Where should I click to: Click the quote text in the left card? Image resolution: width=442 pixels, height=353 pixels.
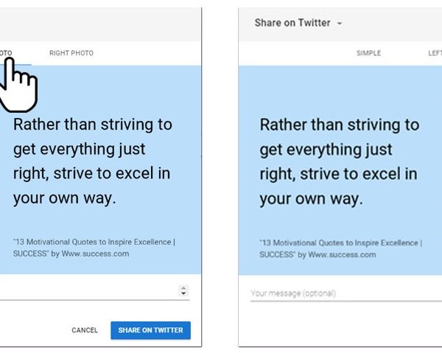coord(93,161)
